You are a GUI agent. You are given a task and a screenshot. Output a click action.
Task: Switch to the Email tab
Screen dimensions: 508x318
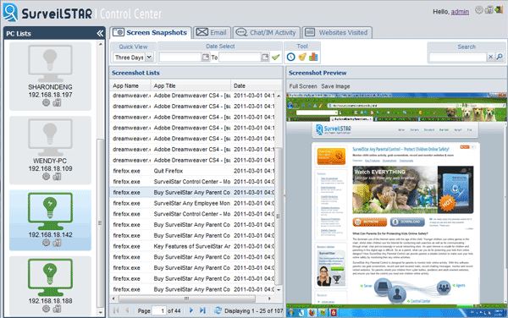pos(212,33)
